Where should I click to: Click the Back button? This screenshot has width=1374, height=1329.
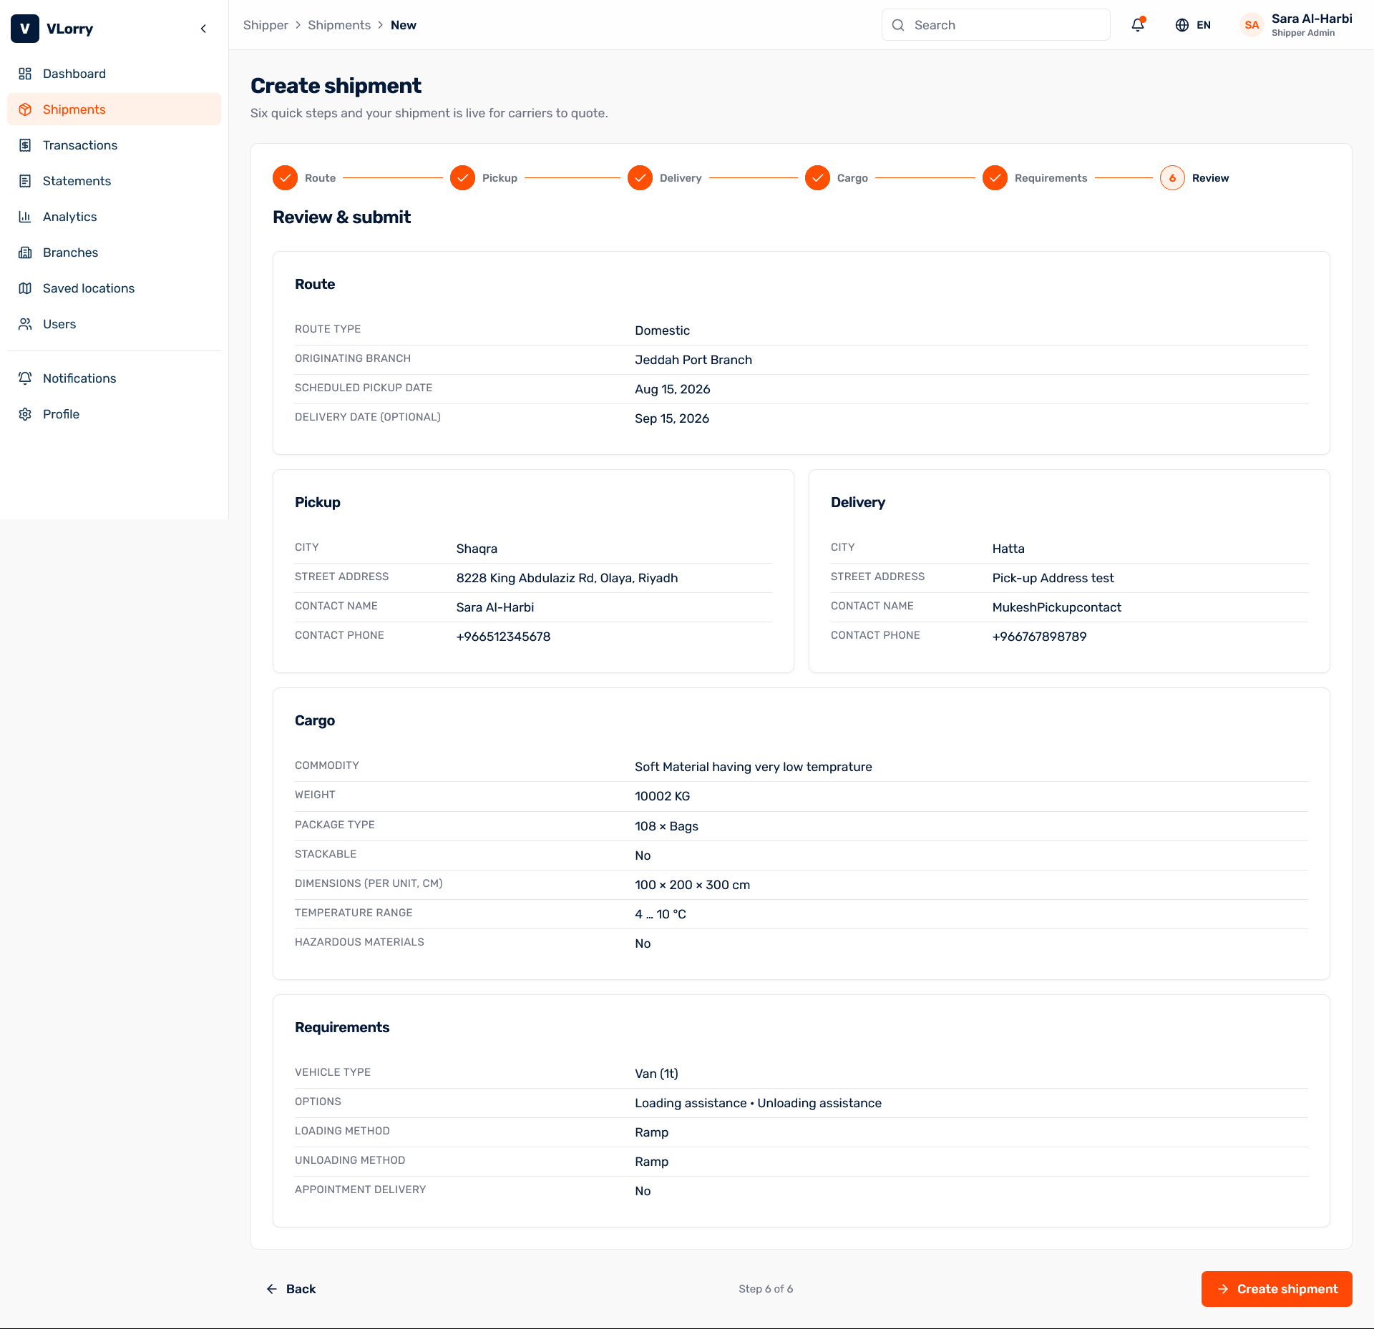tap(291, 1289)
